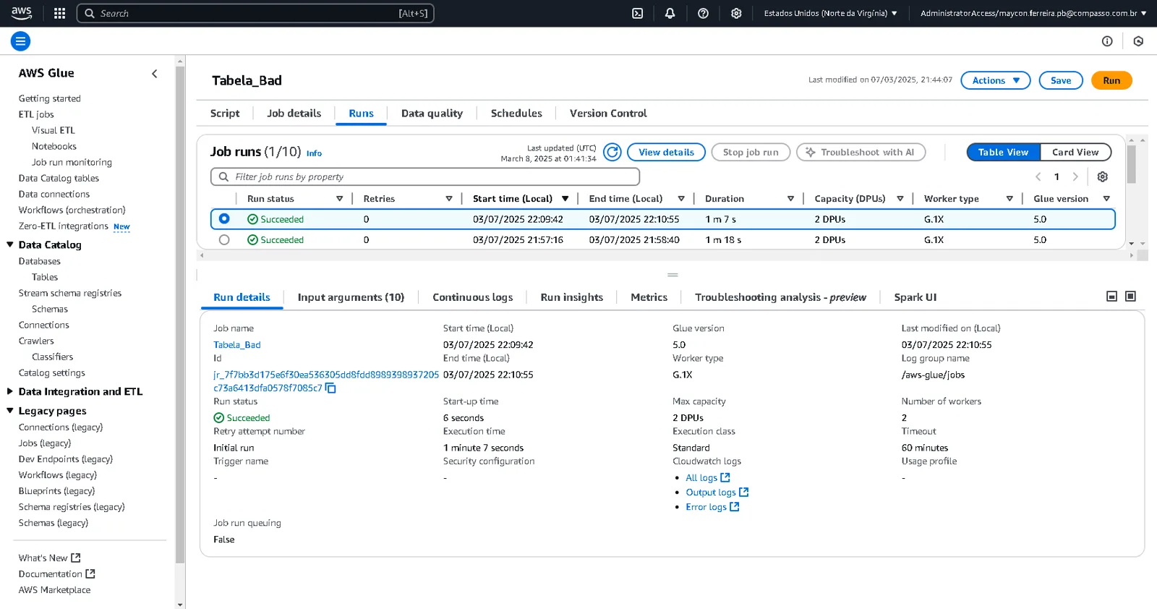Expand Data Integration and ETL section
Screen dimensions: 1157x609
click(10, 392)
